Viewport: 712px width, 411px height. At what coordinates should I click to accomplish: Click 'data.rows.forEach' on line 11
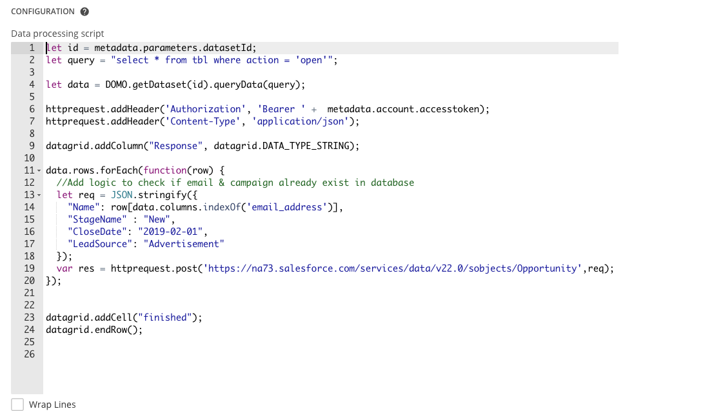point(92,170)
